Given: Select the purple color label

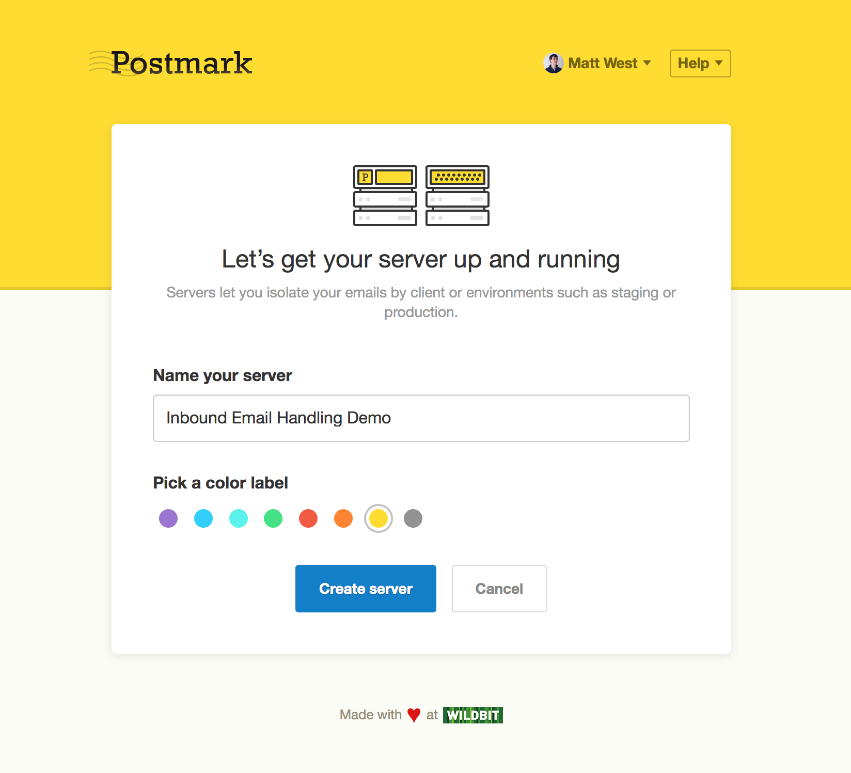Looking at the screenshot, I should tap(168, 518).
